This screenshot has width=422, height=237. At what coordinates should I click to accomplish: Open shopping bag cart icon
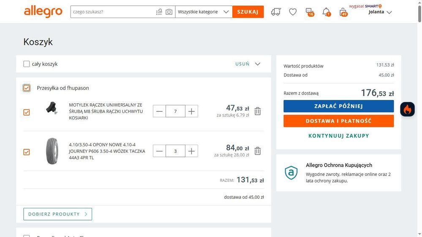(343, 12)
